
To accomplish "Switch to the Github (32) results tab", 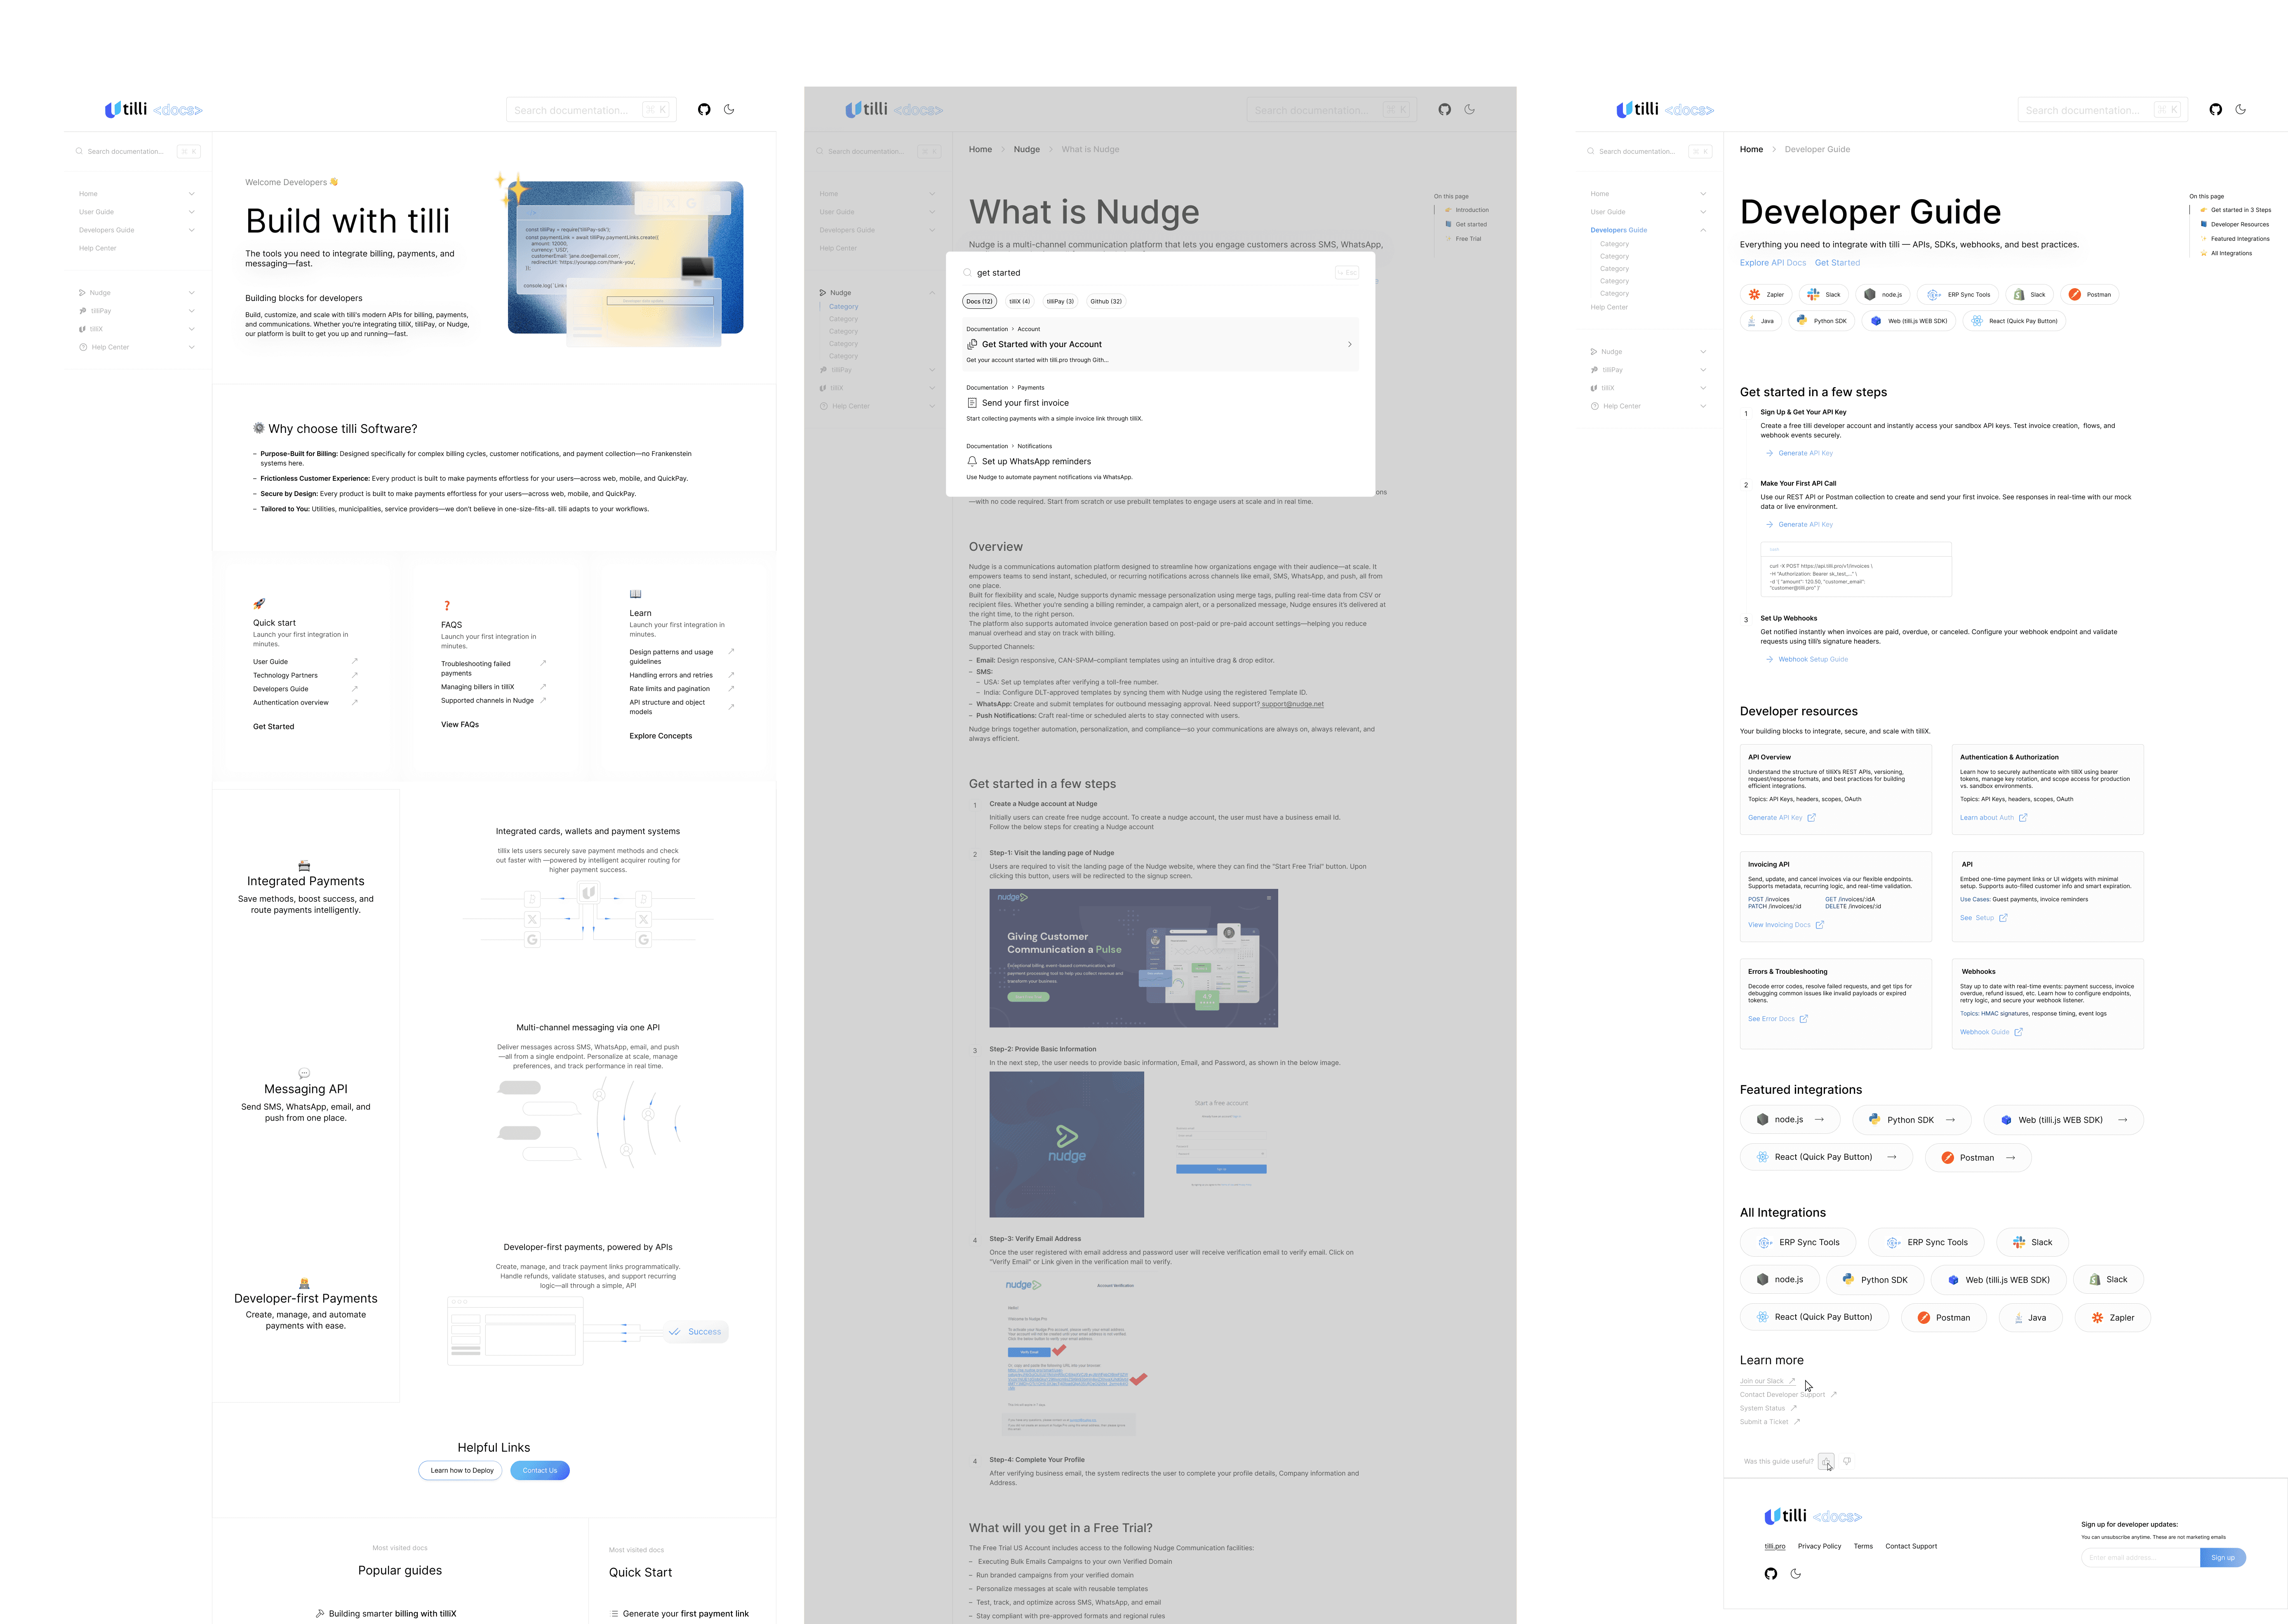I will click(1105, 301).
